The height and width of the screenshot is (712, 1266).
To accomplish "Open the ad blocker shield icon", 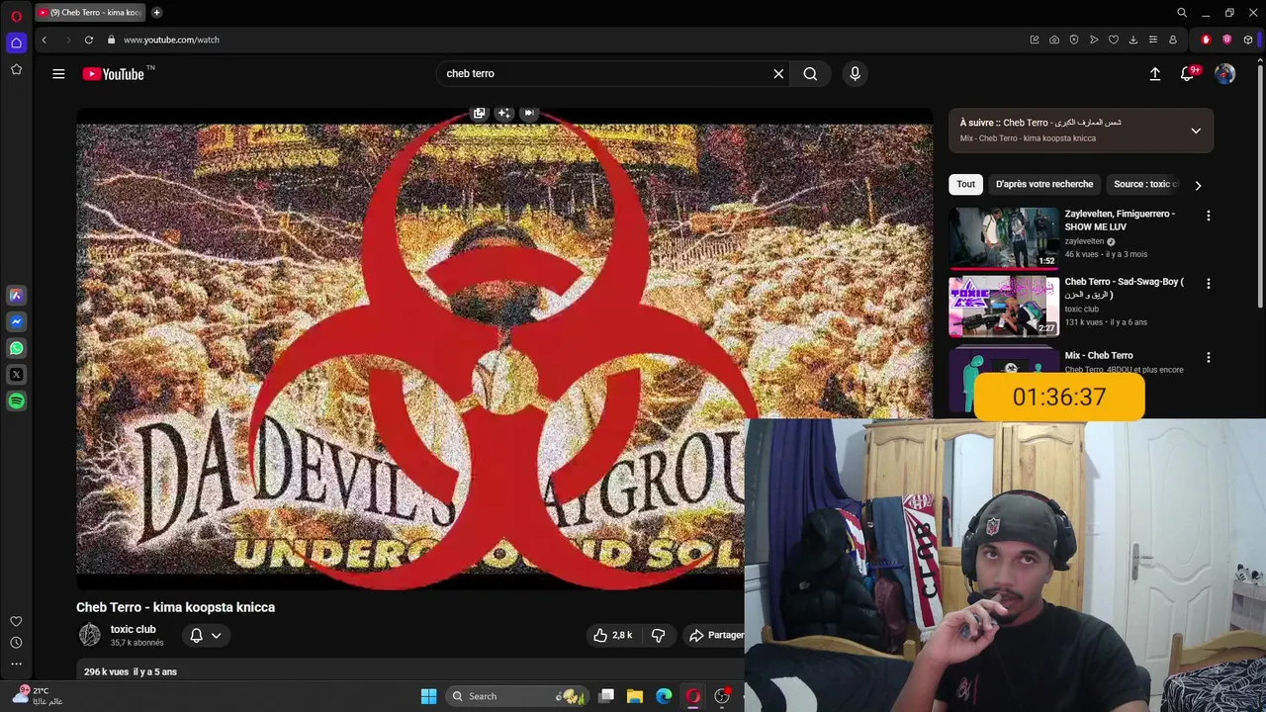I will (x=1074, y=40).
